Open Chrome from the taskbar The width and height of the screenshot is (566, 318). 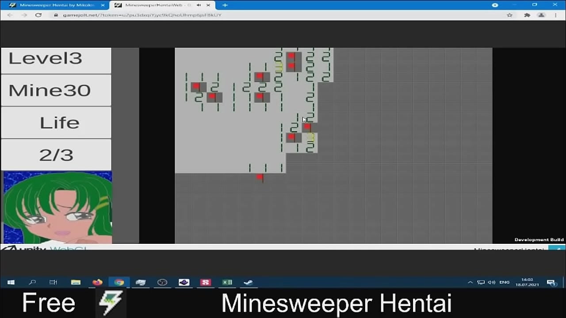point(119,282)
